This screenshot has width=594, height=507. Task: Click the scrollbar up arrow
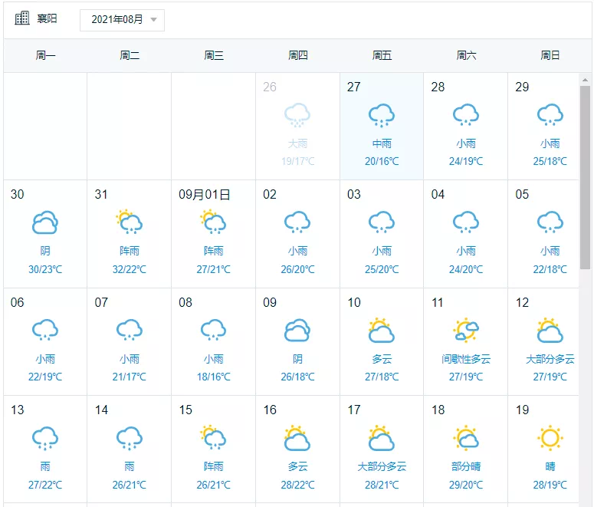(585, 80)
